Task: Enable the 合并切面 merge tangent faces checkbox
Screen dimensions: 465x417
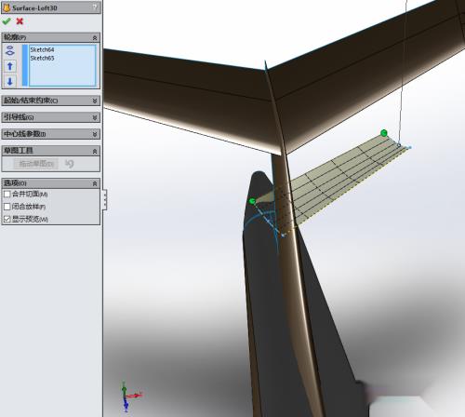Action: [7, 194]
